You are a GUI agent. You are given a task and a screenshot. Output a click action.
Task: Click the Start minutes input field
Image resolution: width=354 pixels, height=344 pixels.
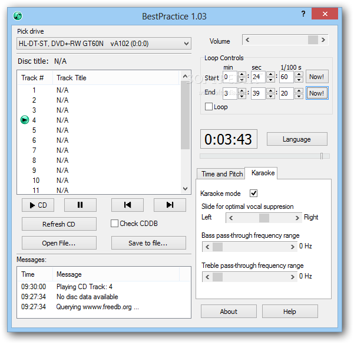[x=230, y=77]
